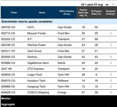The height and width of the screenshot is (107, 117).
Task: Click the Name column header
Action: coord(42,12)
